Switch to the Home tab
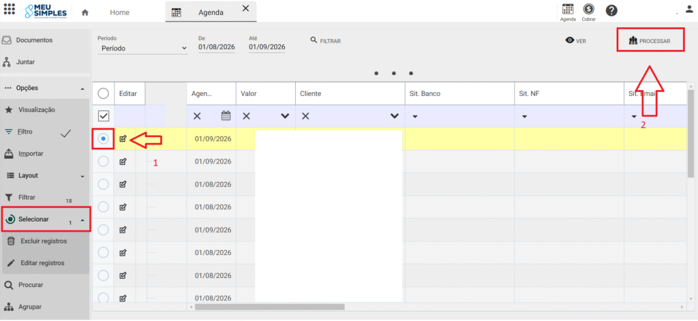This screenshot has width=698, height=321. pos(119,12)
